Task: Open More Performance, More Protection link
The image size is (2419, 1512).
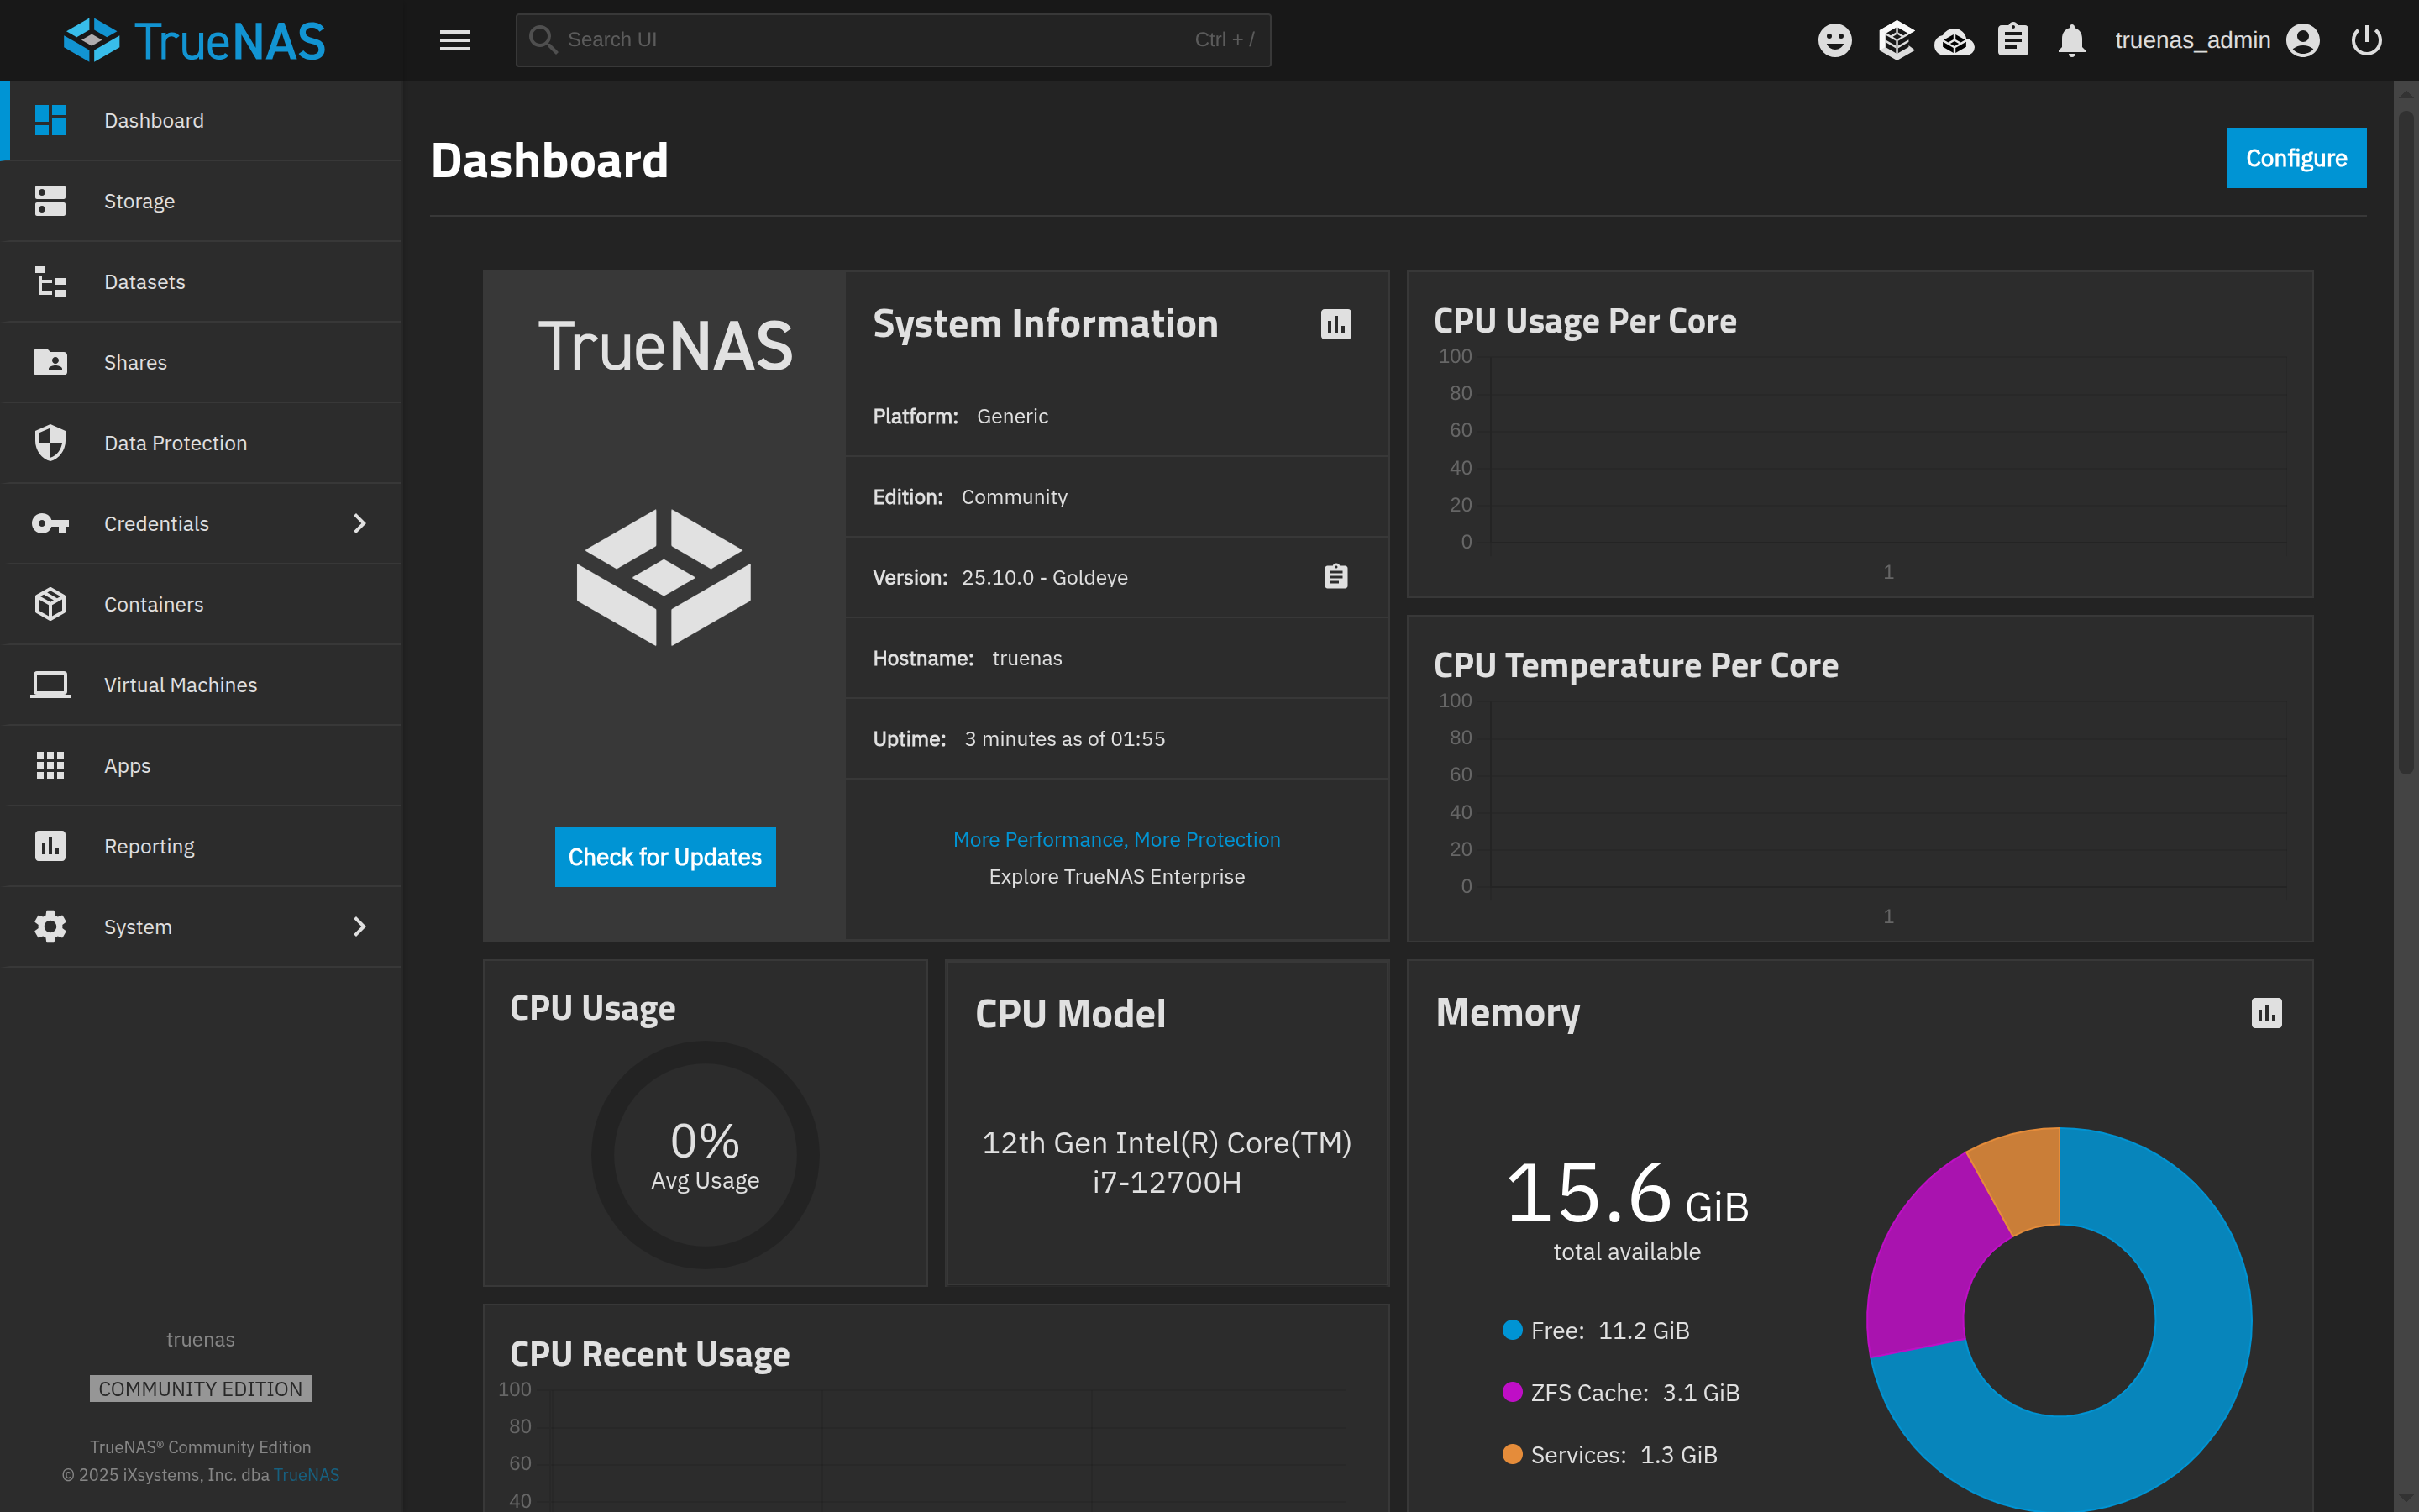Action: (1116, 840)
